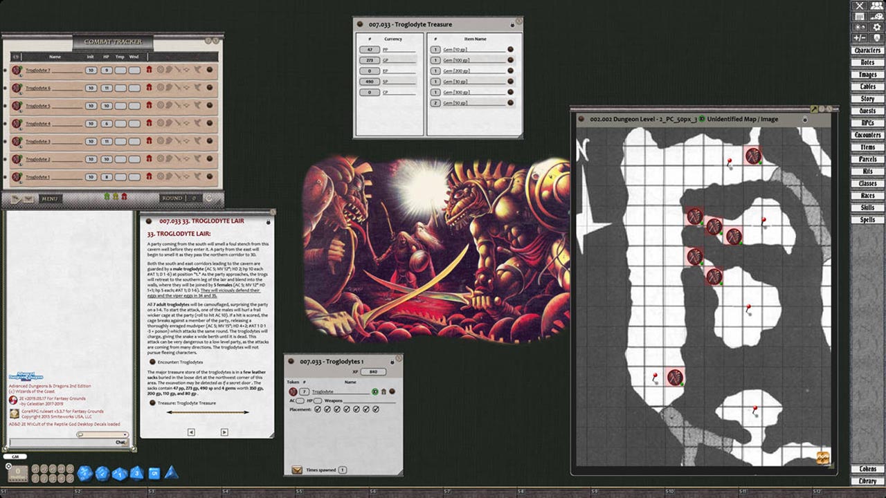The height and width of the screenshot is (498, 886).
Task: Click the blue d4 pyramid die
Action: (171, 472)
